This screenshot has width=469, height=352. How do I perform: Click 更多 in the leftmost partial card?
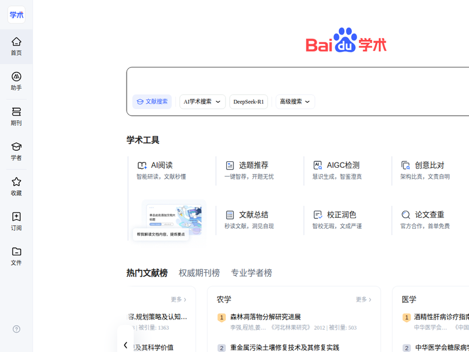point(179,299)
